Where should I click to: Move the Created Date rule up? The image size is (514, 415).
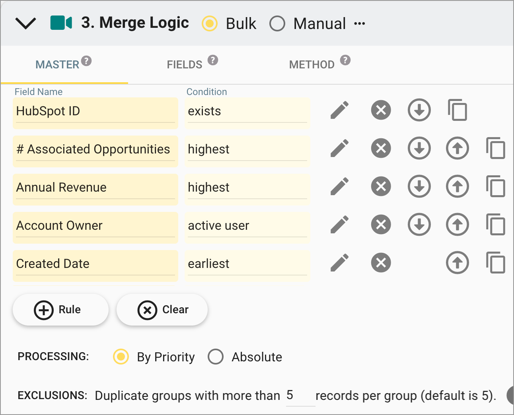coord(457,262)
